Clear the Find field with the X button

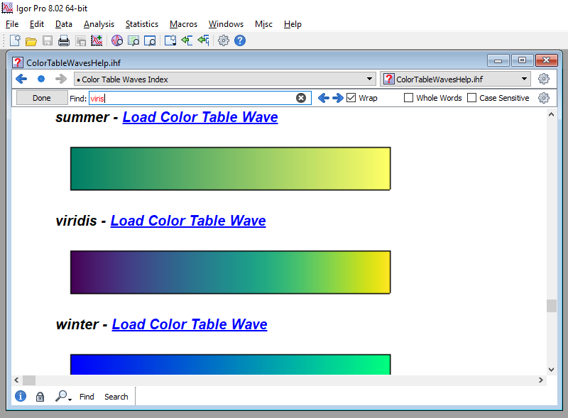click(x=301, y=98)
